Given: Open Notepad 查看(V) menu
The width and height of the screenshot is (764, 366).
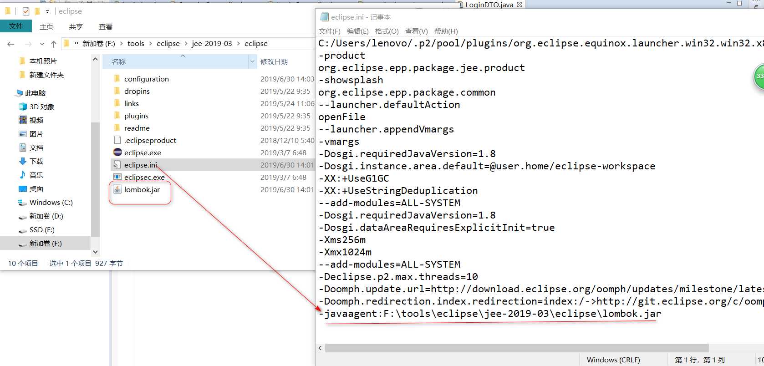Looking at the screenshot, I should 417,31.
